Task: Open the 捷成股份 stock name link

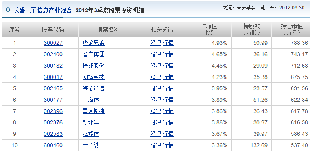Action: 94,66
